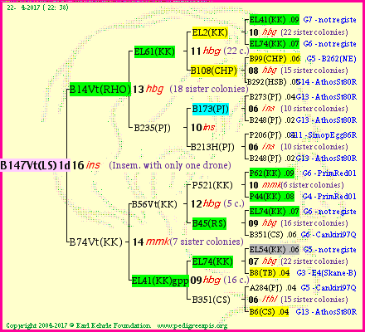Click '13 hbg' under B14Vt(RHO)

point(148,89)
